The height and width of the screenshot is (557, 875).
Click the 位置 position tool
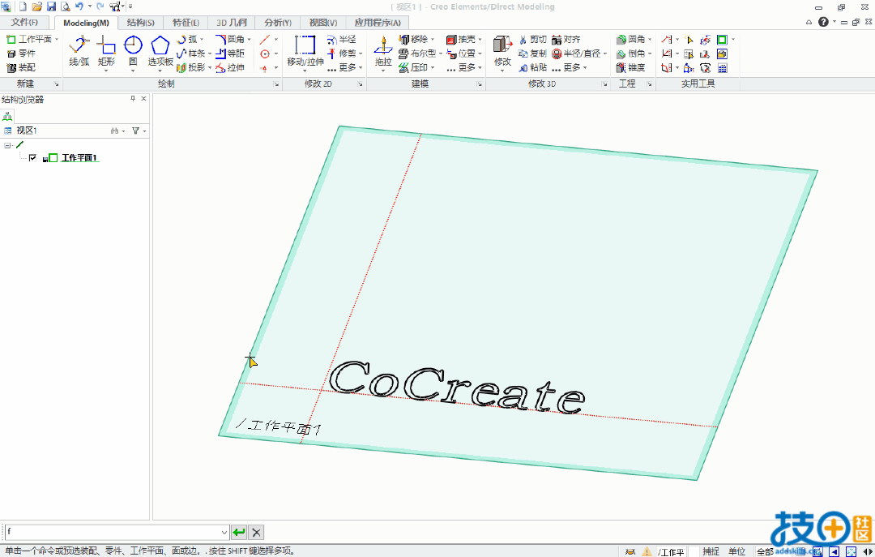tap(461, 53)
